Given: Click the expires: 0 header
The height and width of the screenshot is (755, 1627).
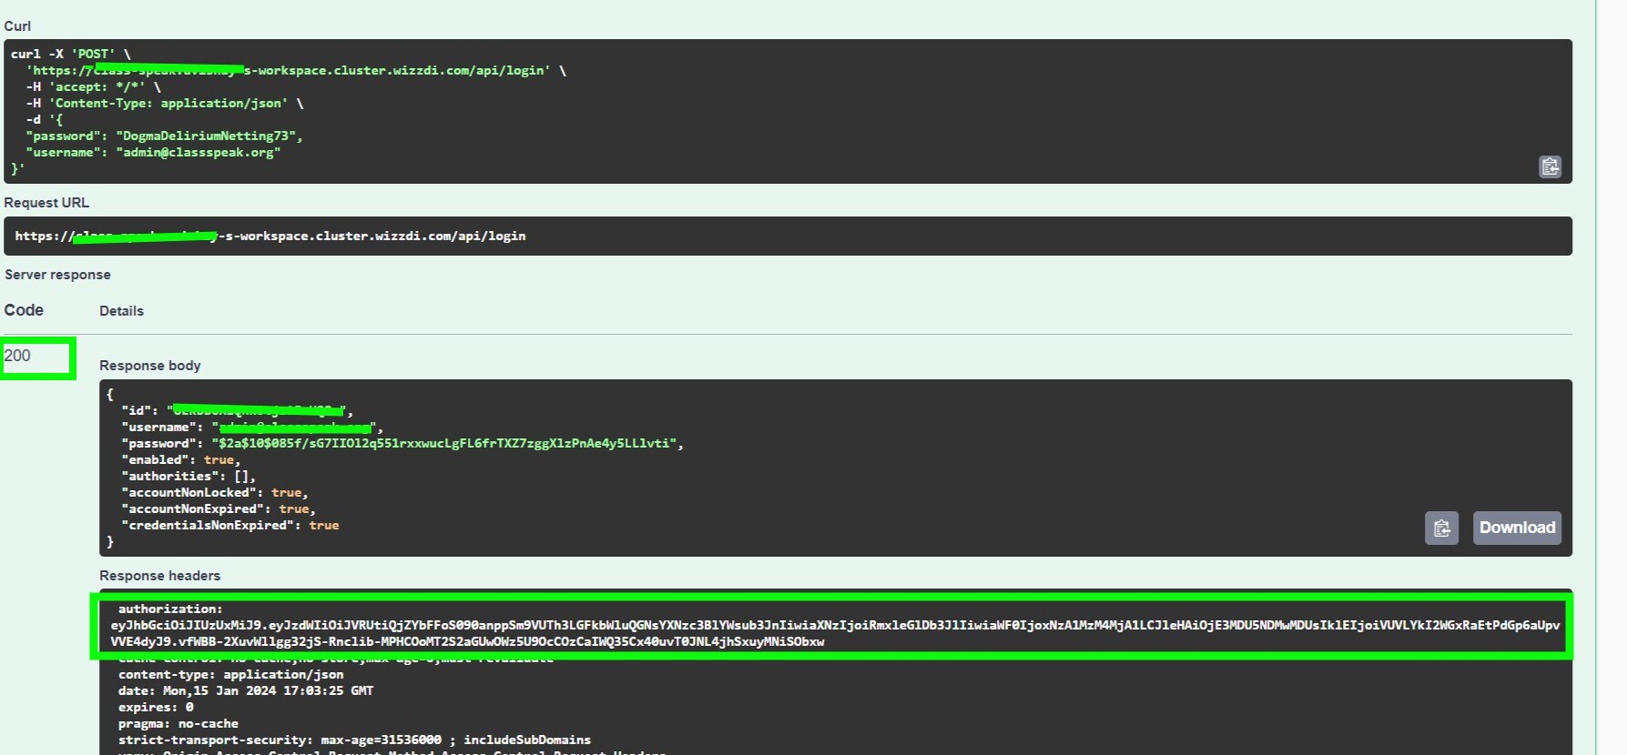Looking at the screenshot, I should [x=156, y=707].
